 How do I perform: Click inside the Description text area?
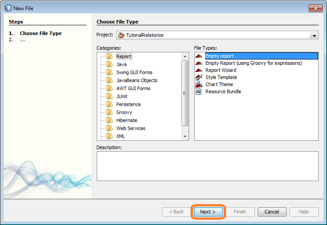207,166
